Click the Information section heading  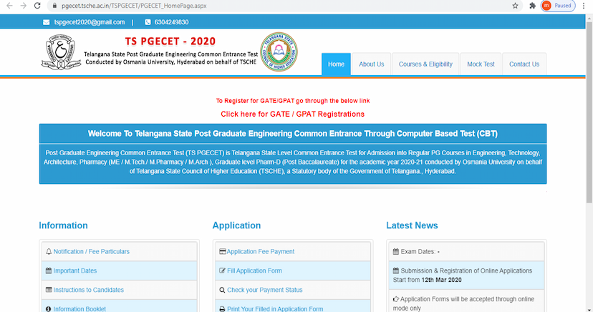coord(63,225)
